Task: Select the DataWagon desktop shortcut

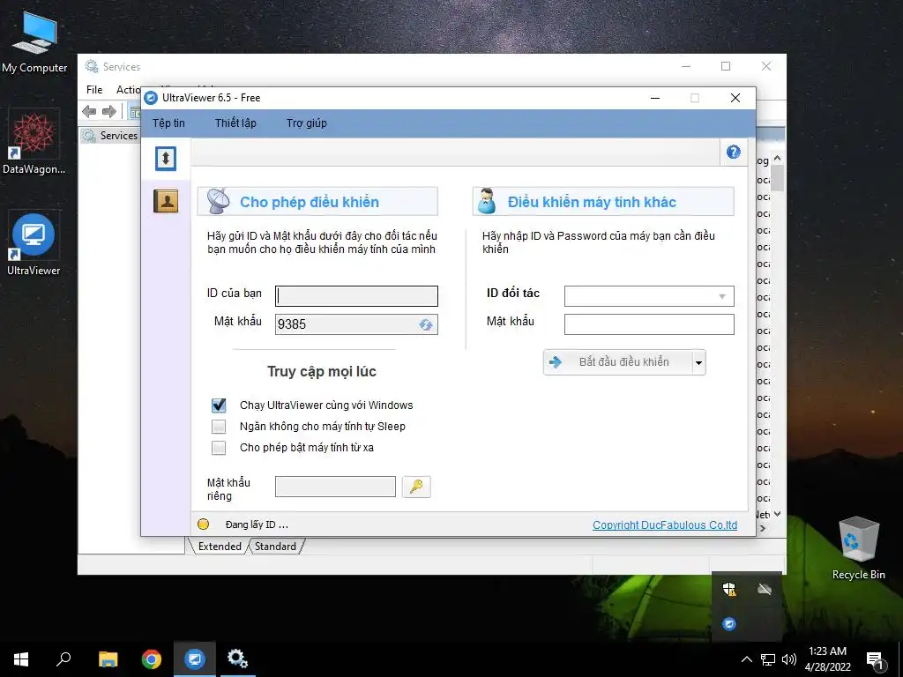Action: (34, 142)
